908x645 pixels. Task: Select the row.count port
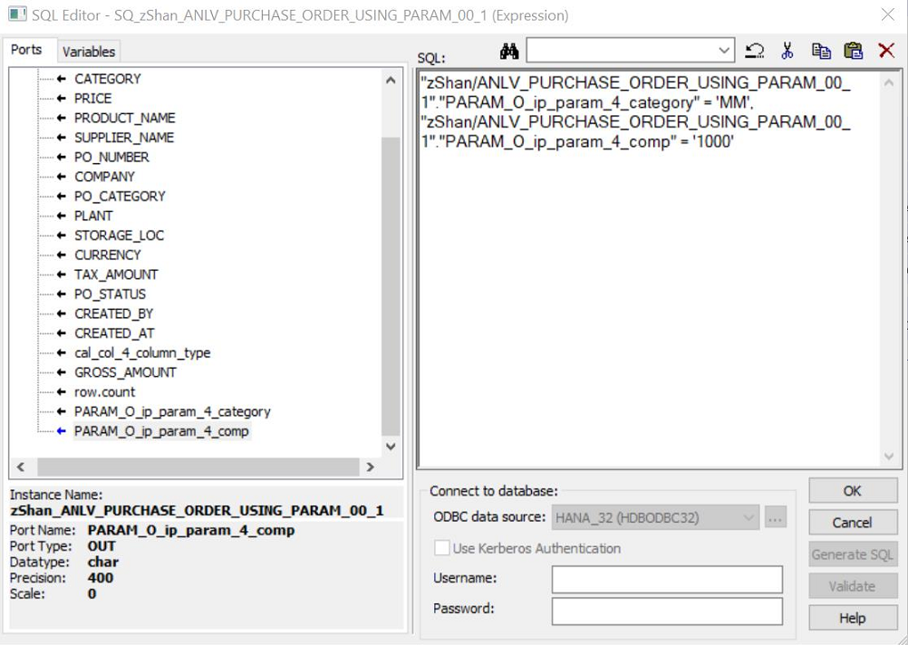click(x=104, y=392)
